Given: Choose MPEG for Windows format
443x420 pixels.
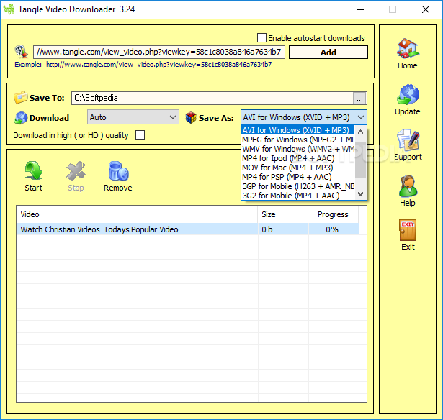Looking at the screenshot, I should 298,140.
